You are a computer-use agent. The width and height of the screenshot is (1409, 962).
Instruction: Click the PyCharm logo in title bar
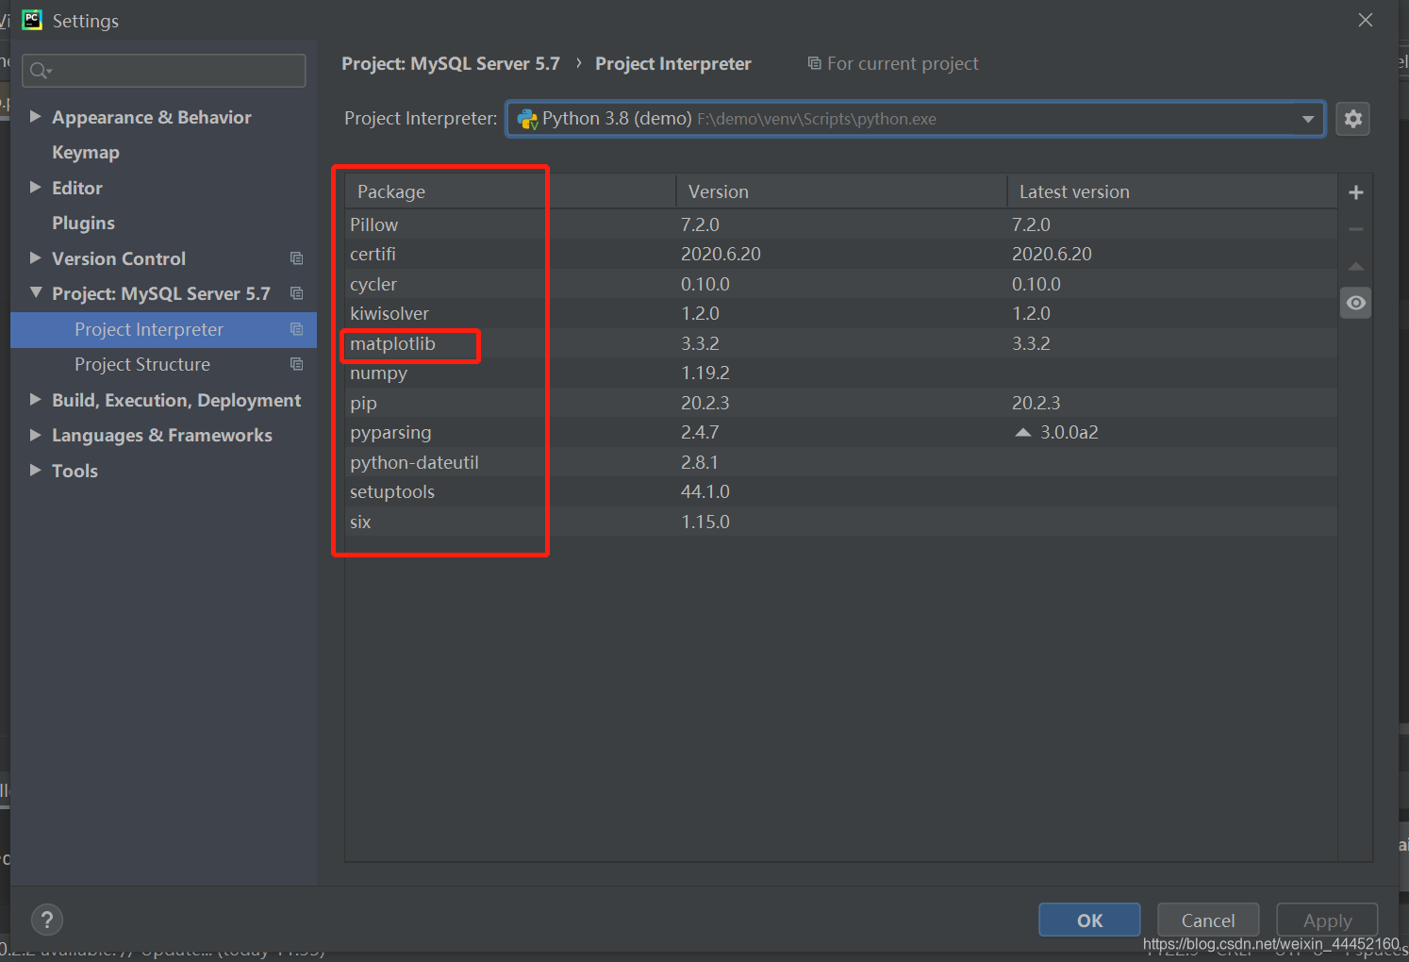pyautogui.click(x=32, y=20)
